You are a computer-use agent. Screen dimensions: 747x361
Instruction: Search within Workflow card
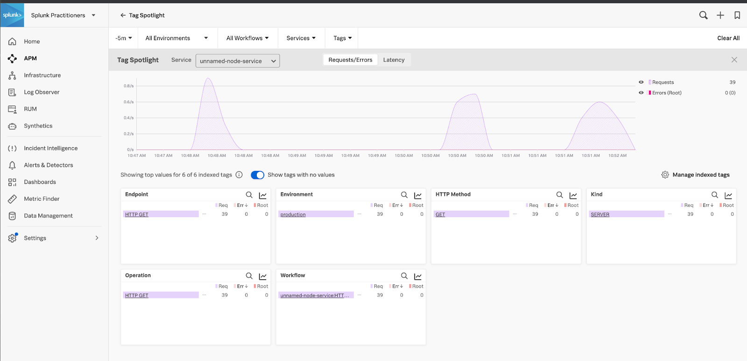coord(404,276)
